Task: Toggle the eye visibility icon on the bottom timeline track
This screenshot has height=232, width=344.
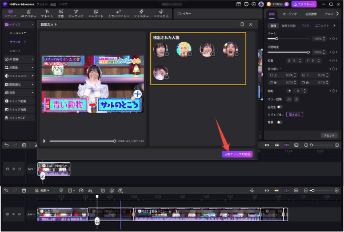Action: (x=14, y=214)
